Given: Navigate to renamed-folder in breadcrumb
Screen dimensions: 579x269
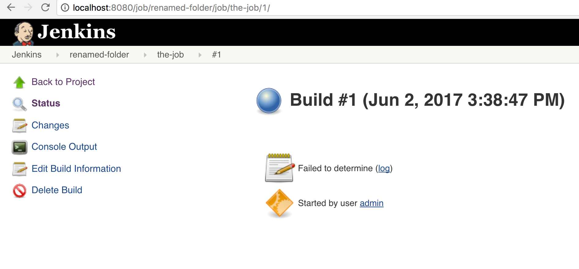Looking at the screenshot, I should tap(99, 55).
